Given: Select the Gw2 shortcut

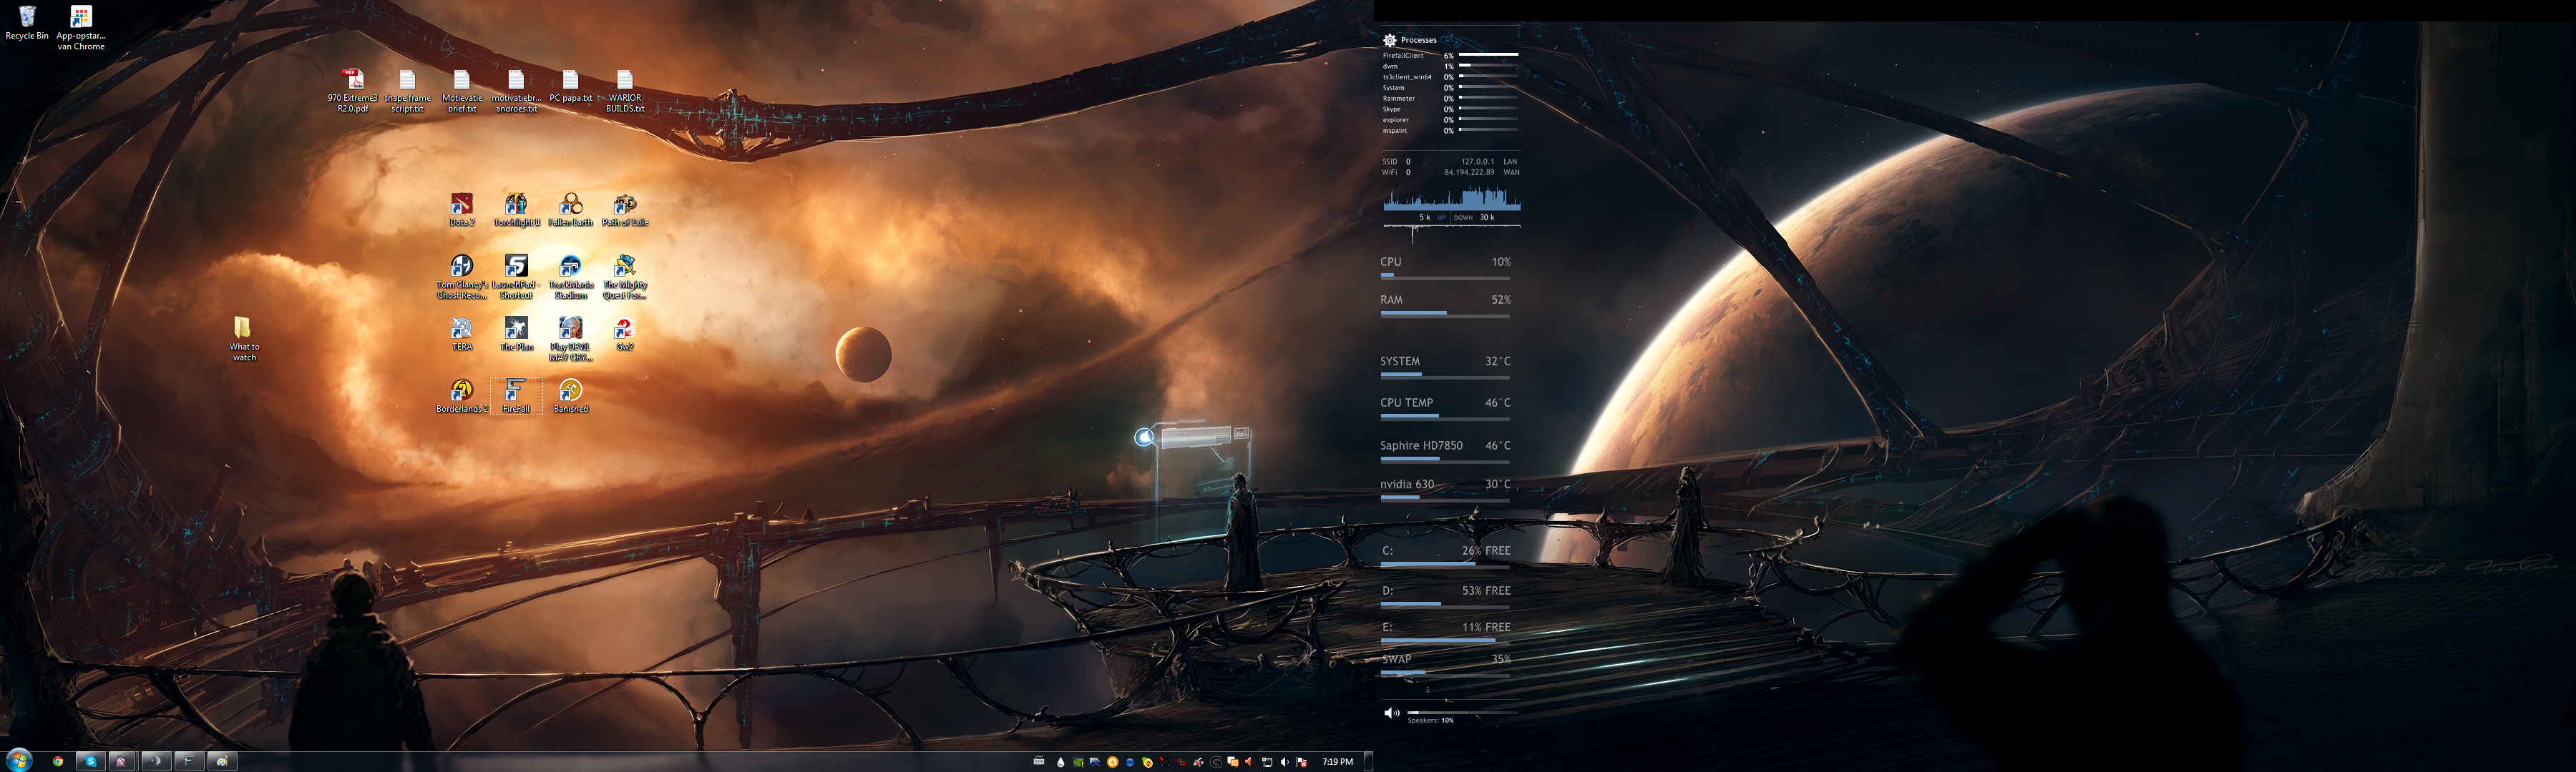Looking at the screenshot, I should pos(625,334).
